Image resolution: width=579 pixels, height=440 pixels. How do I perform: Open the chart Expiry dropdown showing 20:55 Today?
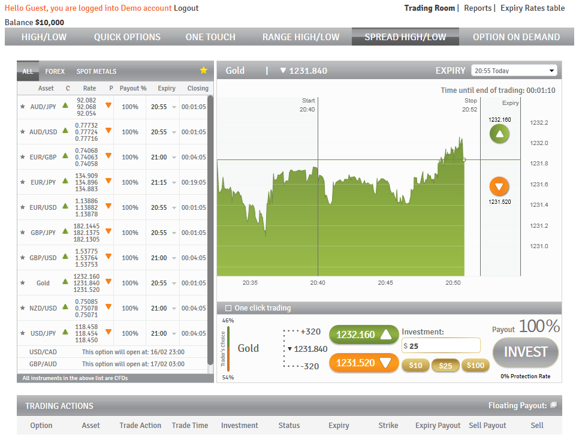[514, 71]
